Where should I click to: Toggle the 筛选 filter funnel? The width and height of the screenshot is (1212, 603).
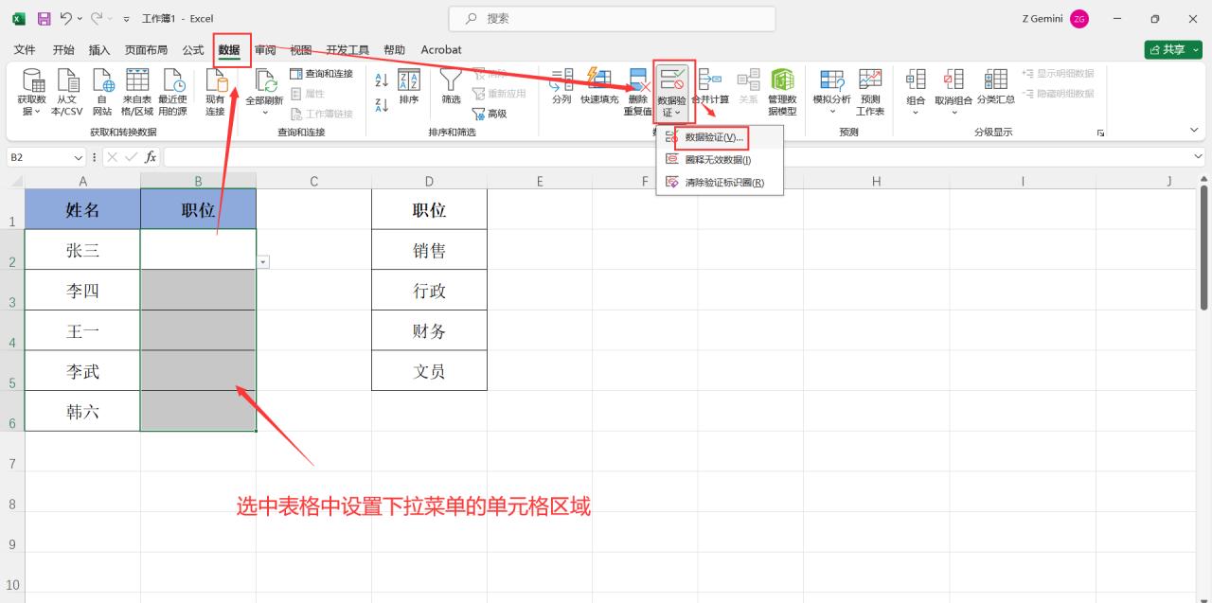click(x=452, y=87)
